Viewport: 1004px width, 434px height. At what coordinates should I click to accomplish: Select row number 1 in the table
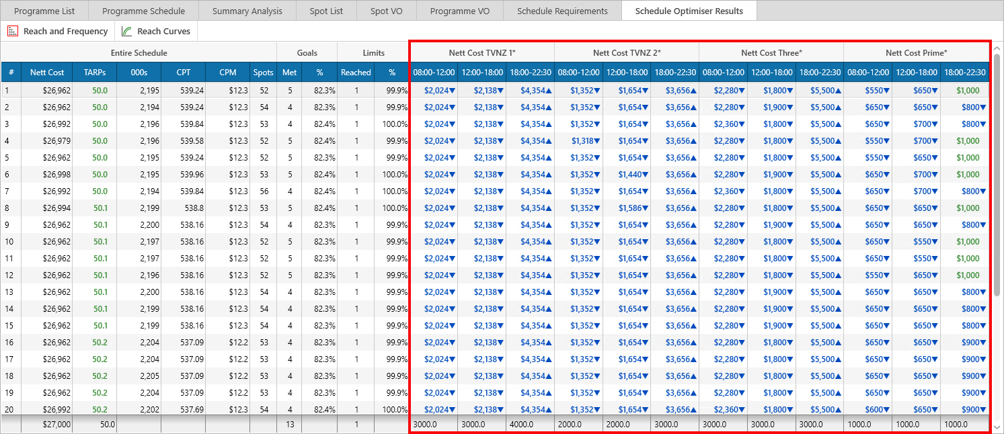coord(11,91)
